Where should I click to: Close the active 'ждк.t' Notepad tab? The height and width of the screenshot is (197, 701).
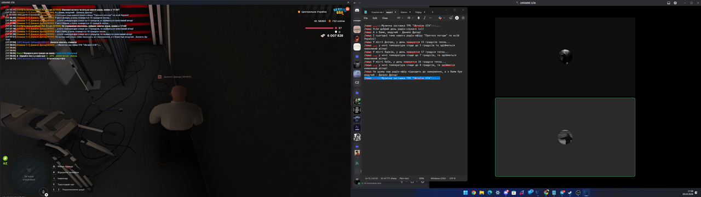(395, 12)
